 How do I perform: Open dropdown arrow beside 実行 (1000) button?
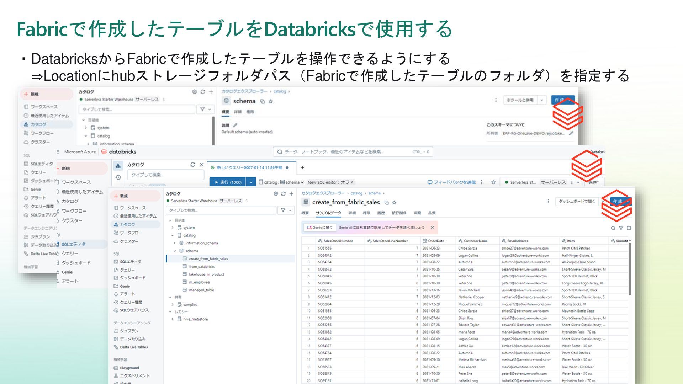tap(251, 182)
